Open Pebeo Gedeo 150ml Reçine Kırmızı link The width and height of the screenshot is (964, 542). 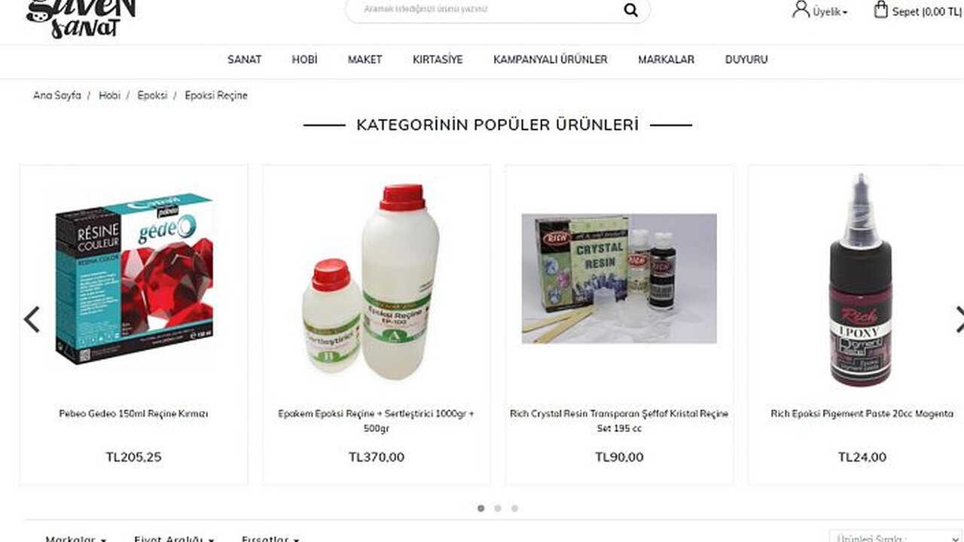pyautogui.click(x=133, y=413)
